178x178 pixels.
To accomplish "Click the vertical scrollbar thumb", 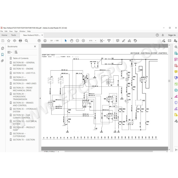I will coord(169,81).
